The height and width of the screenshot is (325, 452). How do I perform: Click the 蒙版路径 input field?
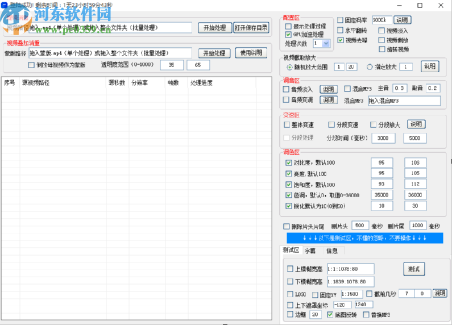coord(110,53)
